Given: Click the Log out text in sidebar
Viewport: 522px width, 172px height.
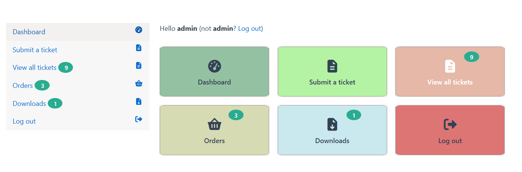Looking at the screenshot, I should click(x=24, y=121).
